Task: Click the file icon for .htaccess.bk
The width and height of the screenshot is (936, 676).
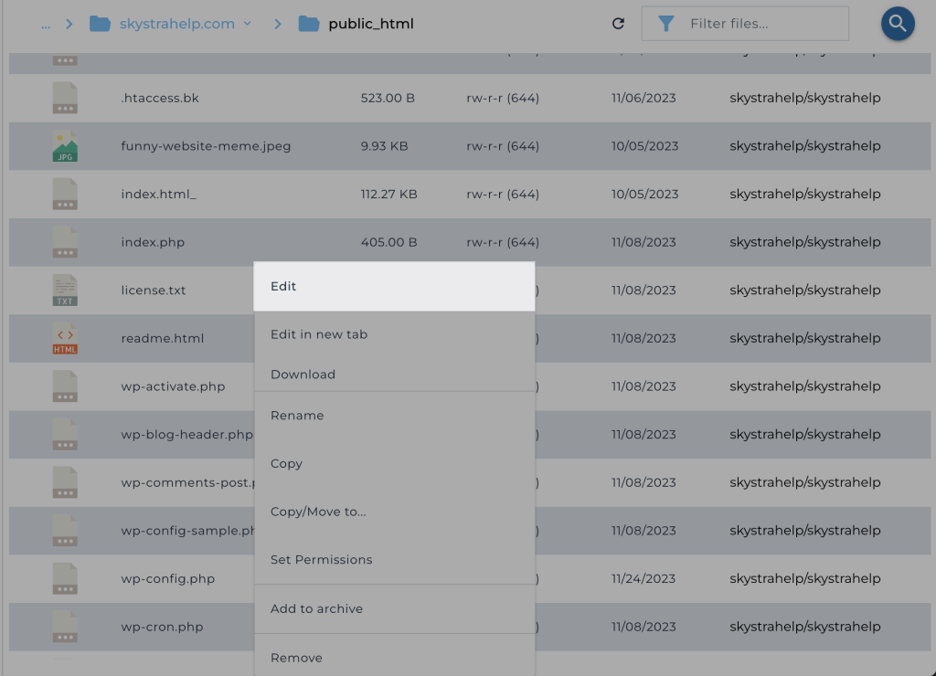Action: (x=65, y=98)
